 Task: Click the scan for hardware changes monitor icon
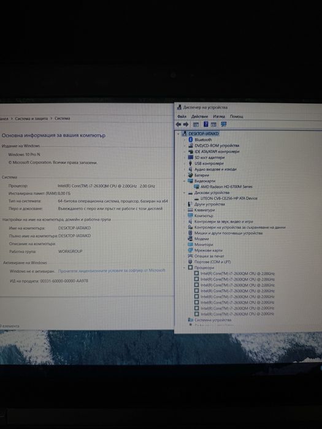(x=224, y=124)
